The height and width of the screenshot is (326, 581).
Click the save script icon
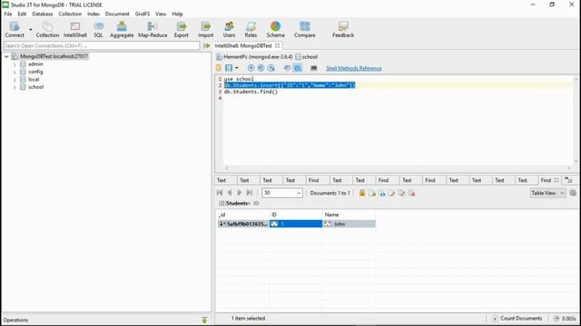click(x=229, y=68)
